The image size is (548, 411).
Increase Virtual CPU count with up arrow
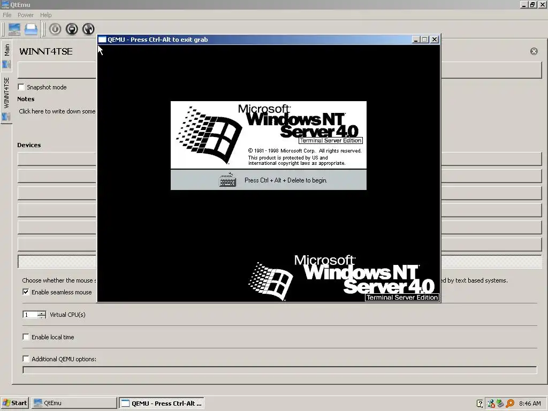click(x=42, y=313)
